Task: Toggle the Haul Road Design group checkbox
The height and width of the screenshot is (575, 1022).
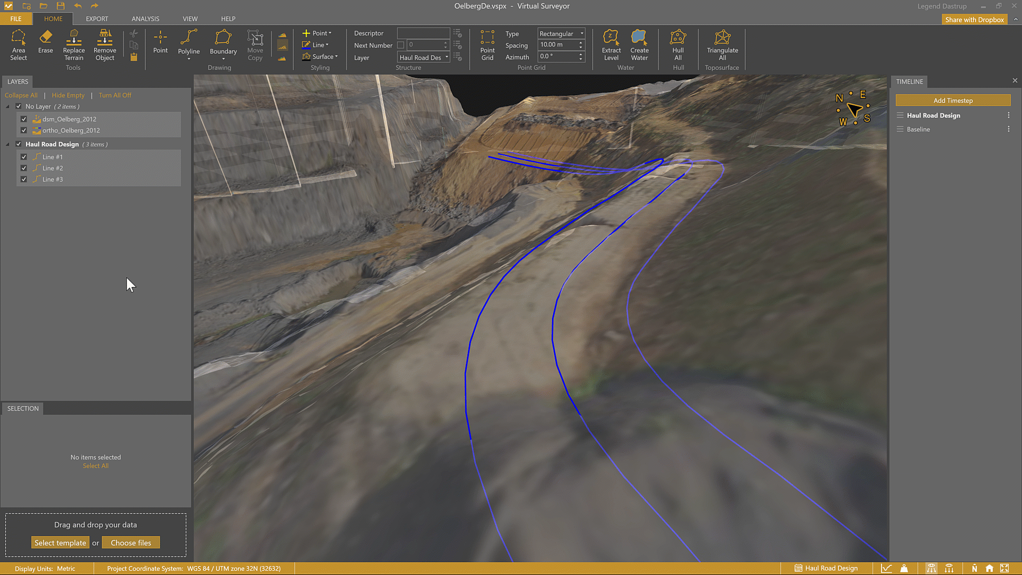Action: [x=19, y=144]
